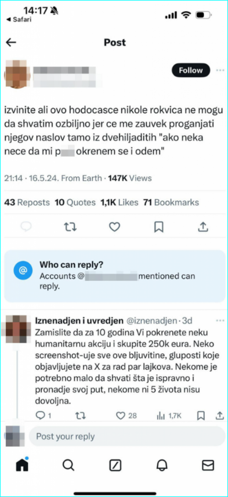
Task: Open comments on Iznenadjen's reply
Action: [x=41, y=415]
